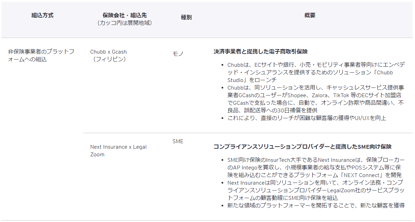Select the 保険会社・組込先 column header

(125, 16)
